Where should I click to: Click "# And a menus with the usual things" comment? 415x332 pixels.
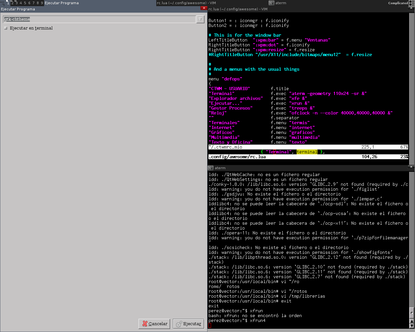click(254, 69)
